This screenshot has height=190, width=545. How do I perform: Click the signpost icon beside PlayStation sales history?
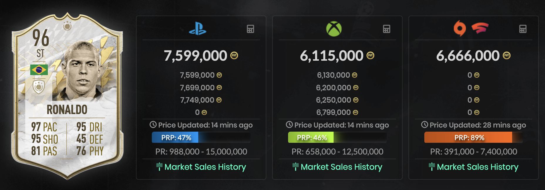click(159, 167)
